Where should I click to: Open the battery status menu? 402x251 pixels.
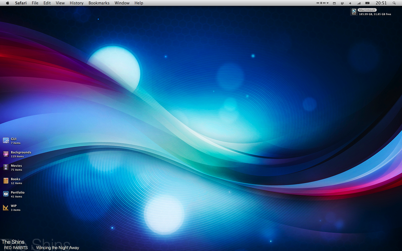(x=367, y=3)
